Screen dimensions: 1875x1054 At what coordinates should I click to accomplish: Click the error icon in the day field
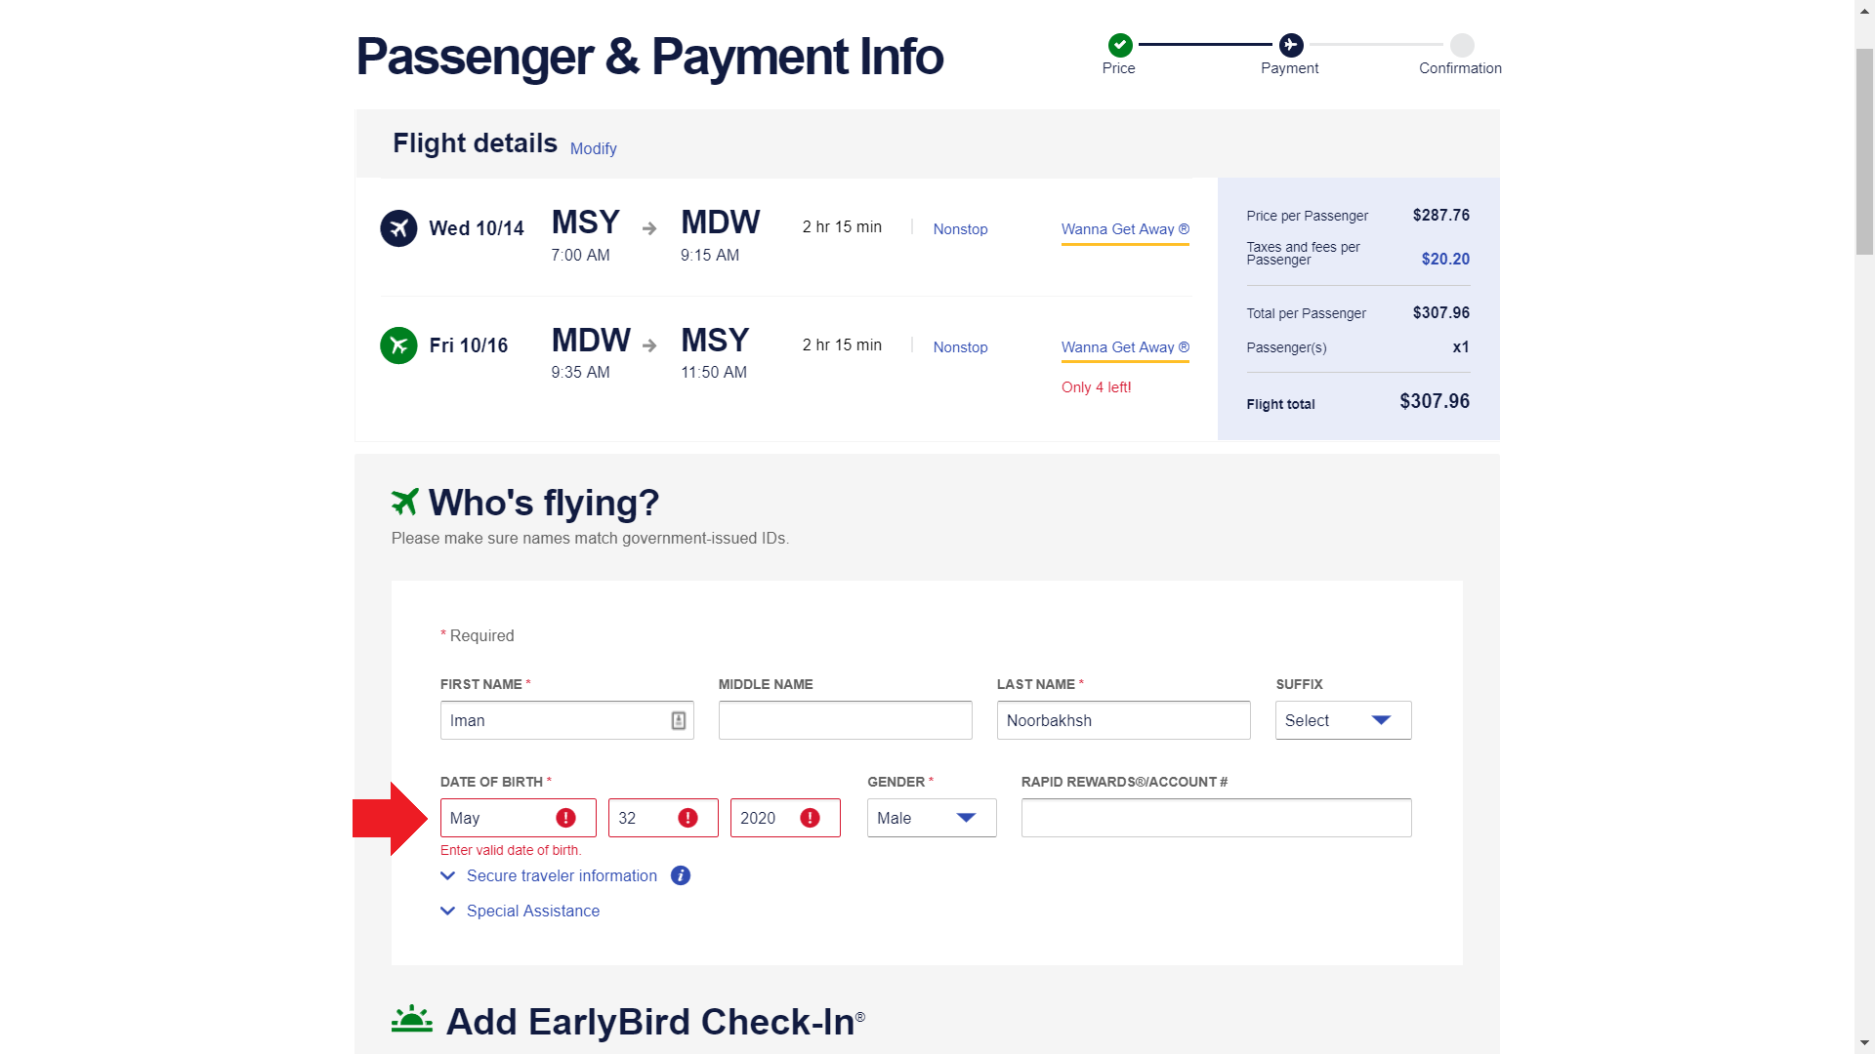pos(687,818)
